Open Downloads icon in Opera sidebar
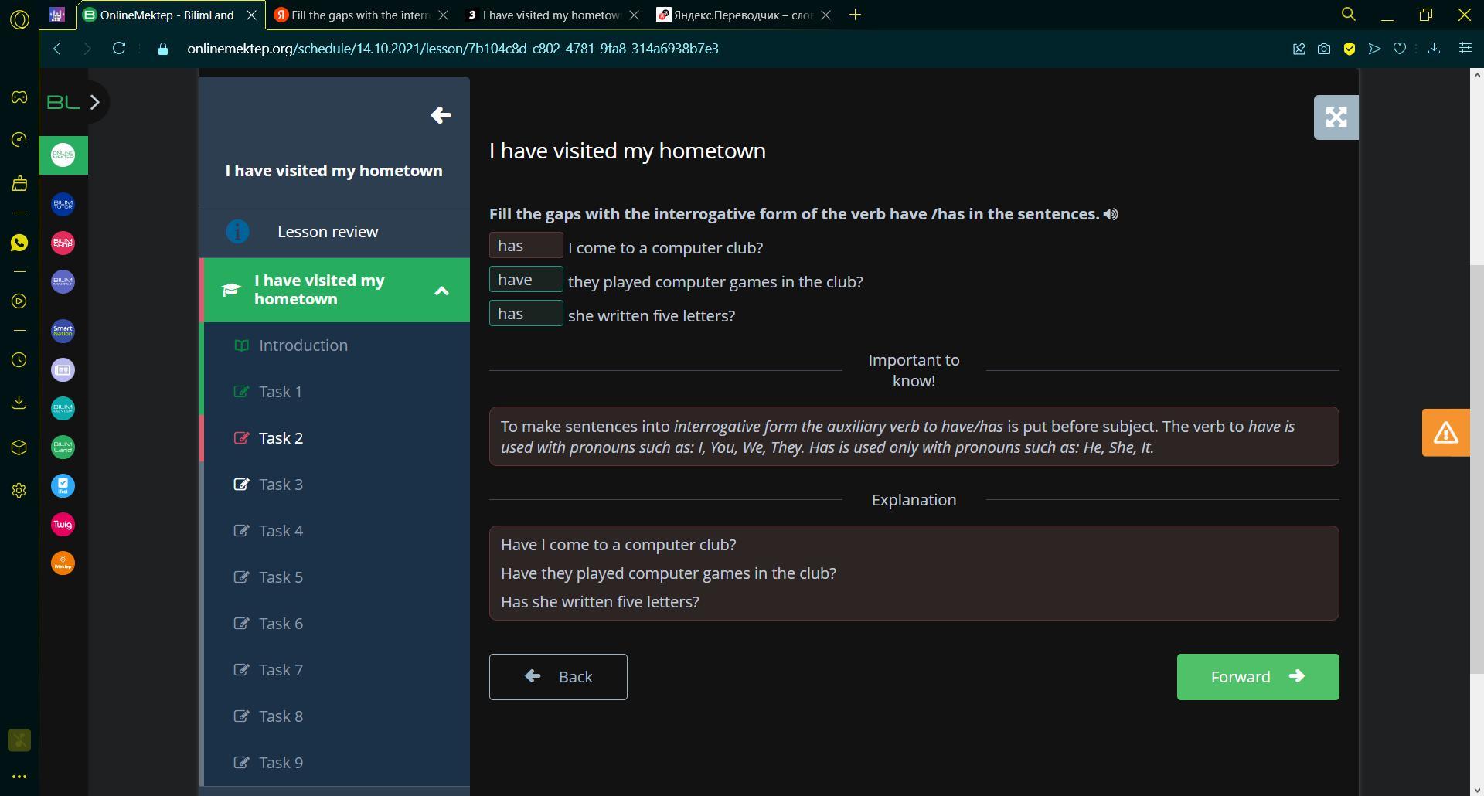Screen dimensions: 1484x796 pos(19,403)
